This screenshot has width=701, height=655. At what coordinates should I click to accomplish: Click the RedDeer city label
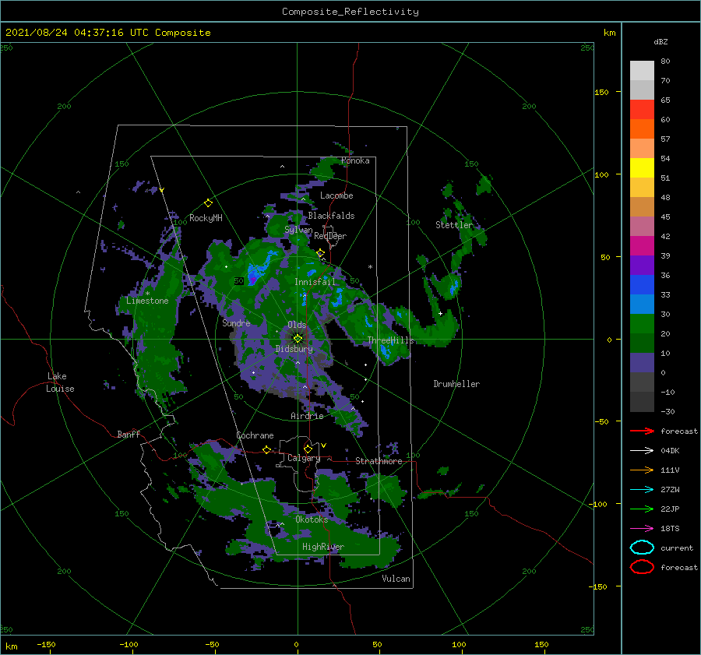coord(330,236)
